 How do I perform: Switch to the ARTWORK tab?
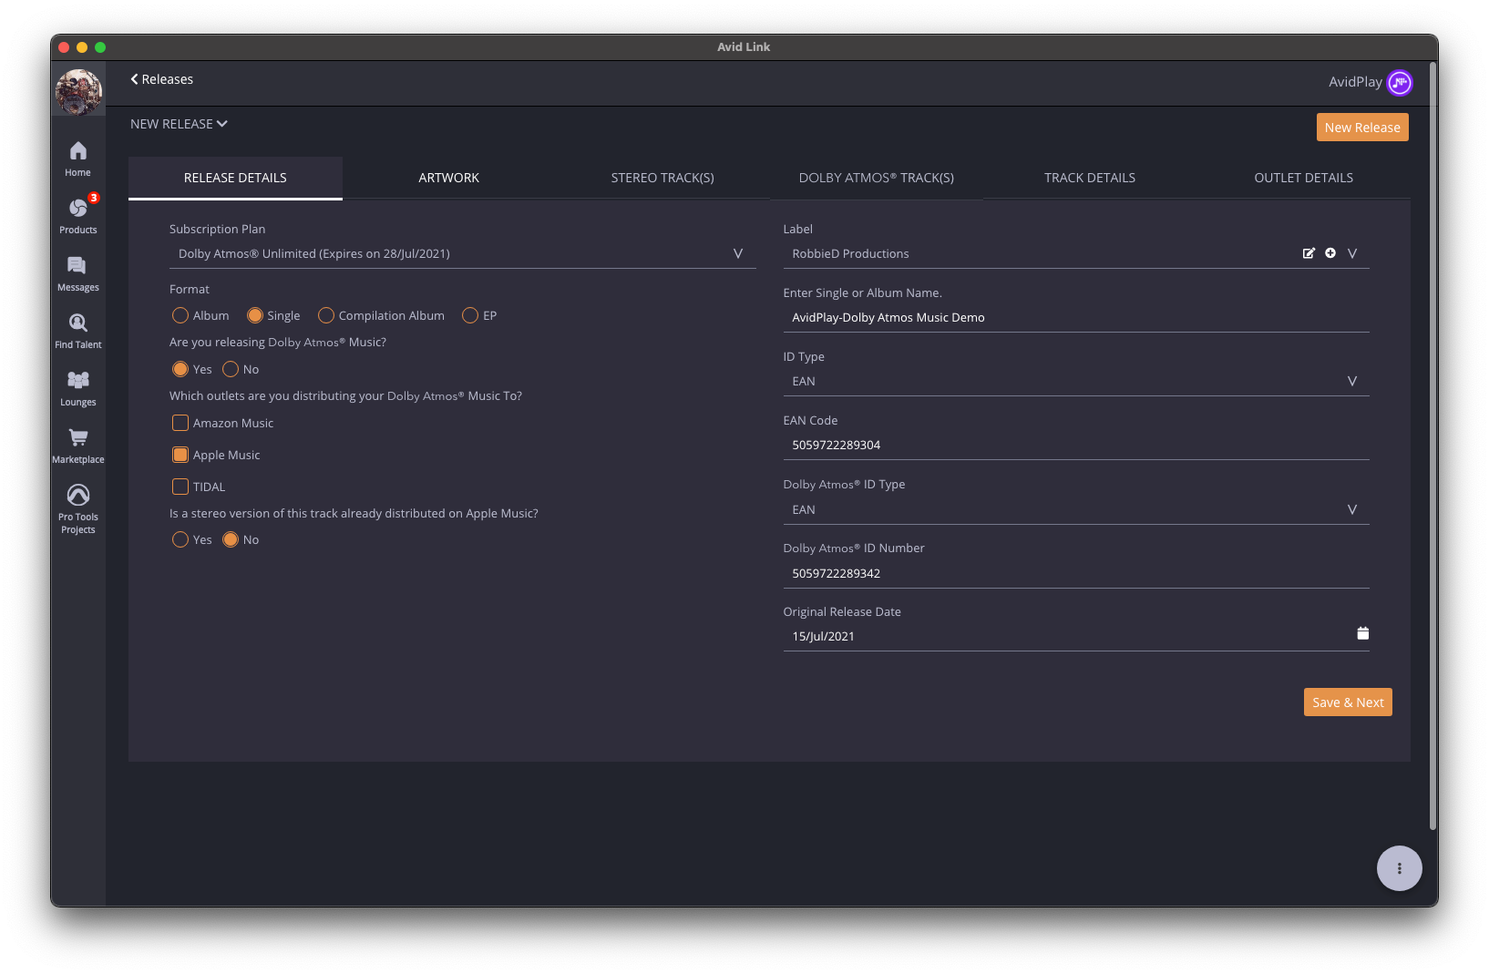click(x=449, y=178)
